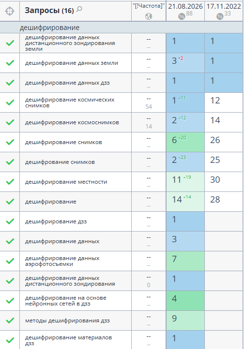The image size is (244, 349).
Task: Click frequency value 54 for космических снимков
Action: [149, 107]
